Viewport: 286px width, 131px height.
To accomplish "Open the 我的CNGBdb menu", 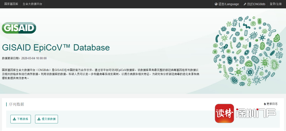I will point(254,4).
